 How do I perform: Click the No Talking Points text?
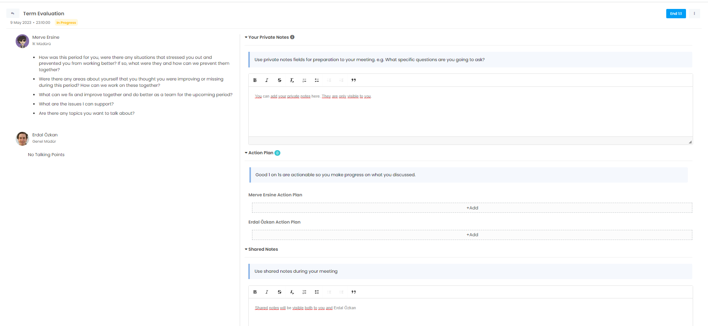click(x=46, y=155)
